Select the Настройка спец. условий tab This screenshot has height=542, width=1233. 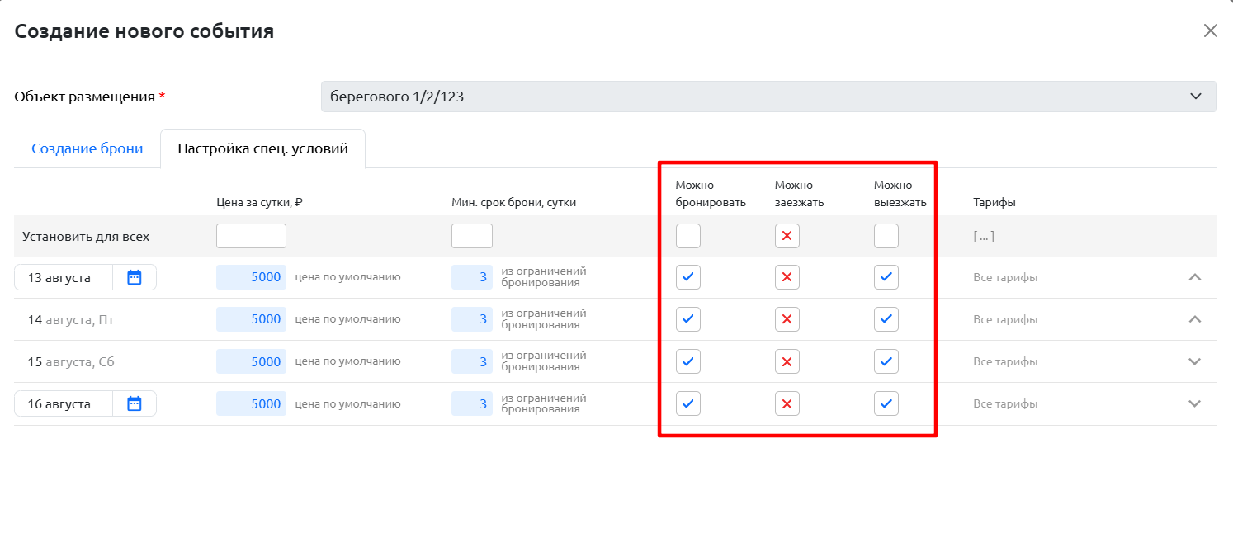(262, 149)
